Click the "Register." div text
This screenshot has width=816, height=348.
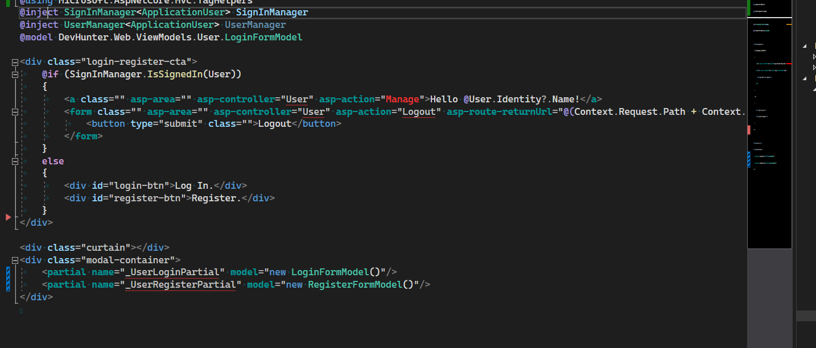(x=217, y=198)
